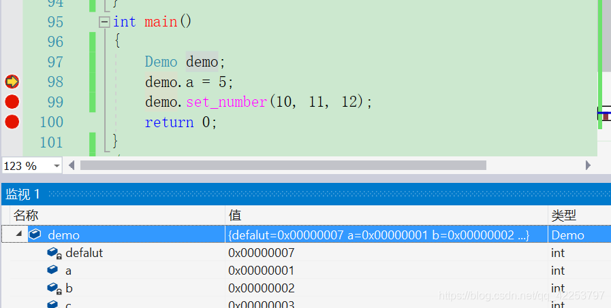The image size is (611, 308).
Task: Click value 0x00000007 for defalut
Action: (x=262, y=253)
